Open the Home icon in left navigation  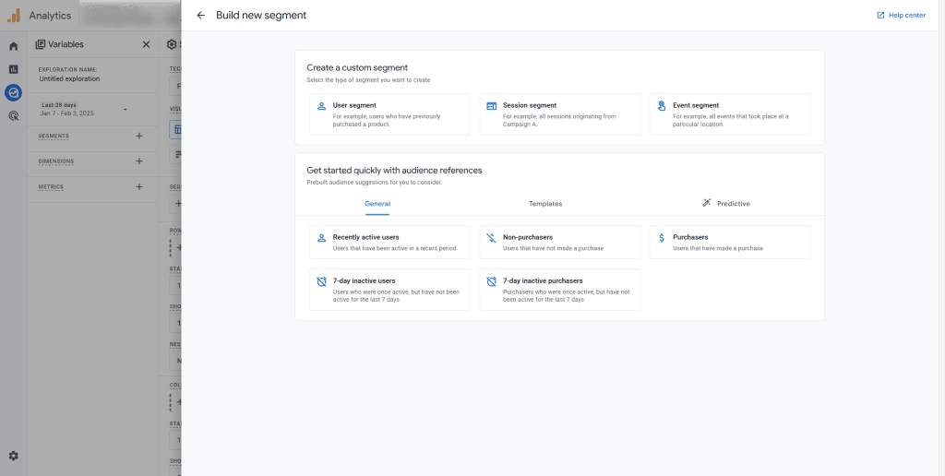[x=13, y=46]
